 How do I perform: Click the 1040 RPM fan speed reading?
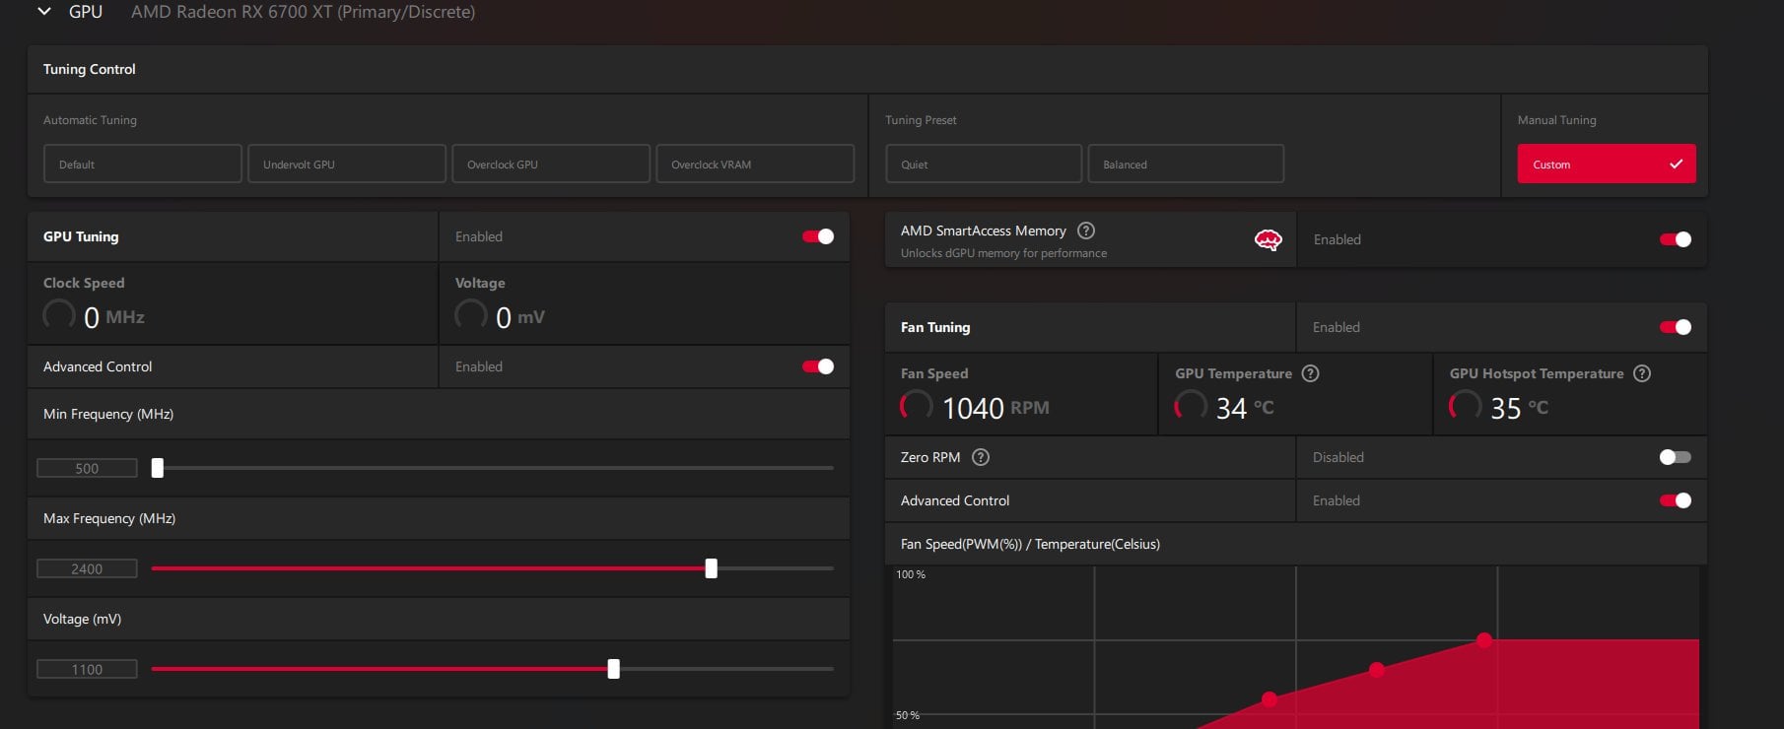click(995, 408)
